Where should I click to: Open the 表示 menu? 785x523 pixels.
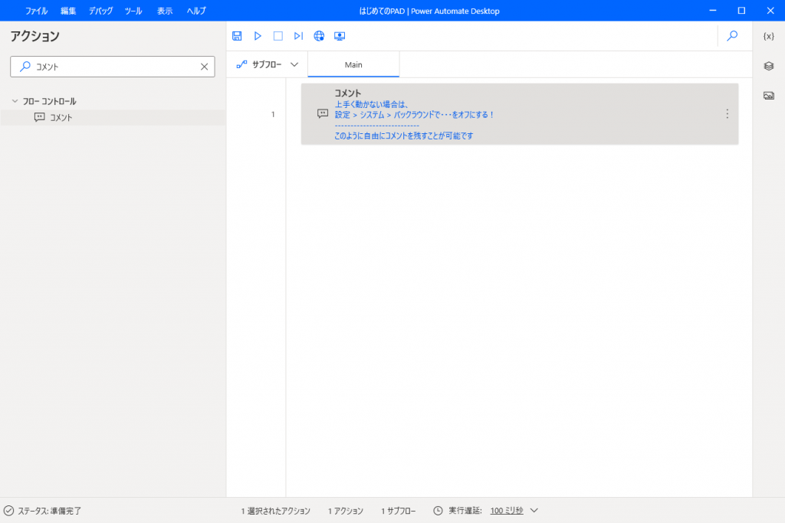(x=165, y=11)
